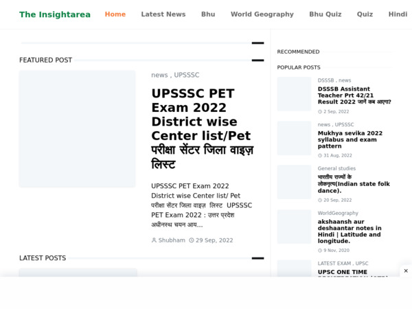The width and height of the screenshot is (412, 309).
Task: Open the LATEST EXAM category tag
Action: (x=334, y=263)
